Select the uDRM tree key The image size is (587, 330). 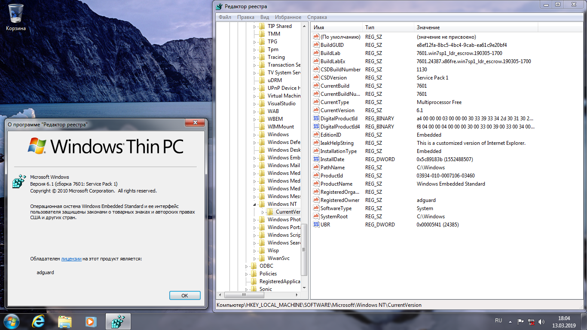[x=275, y=80]
